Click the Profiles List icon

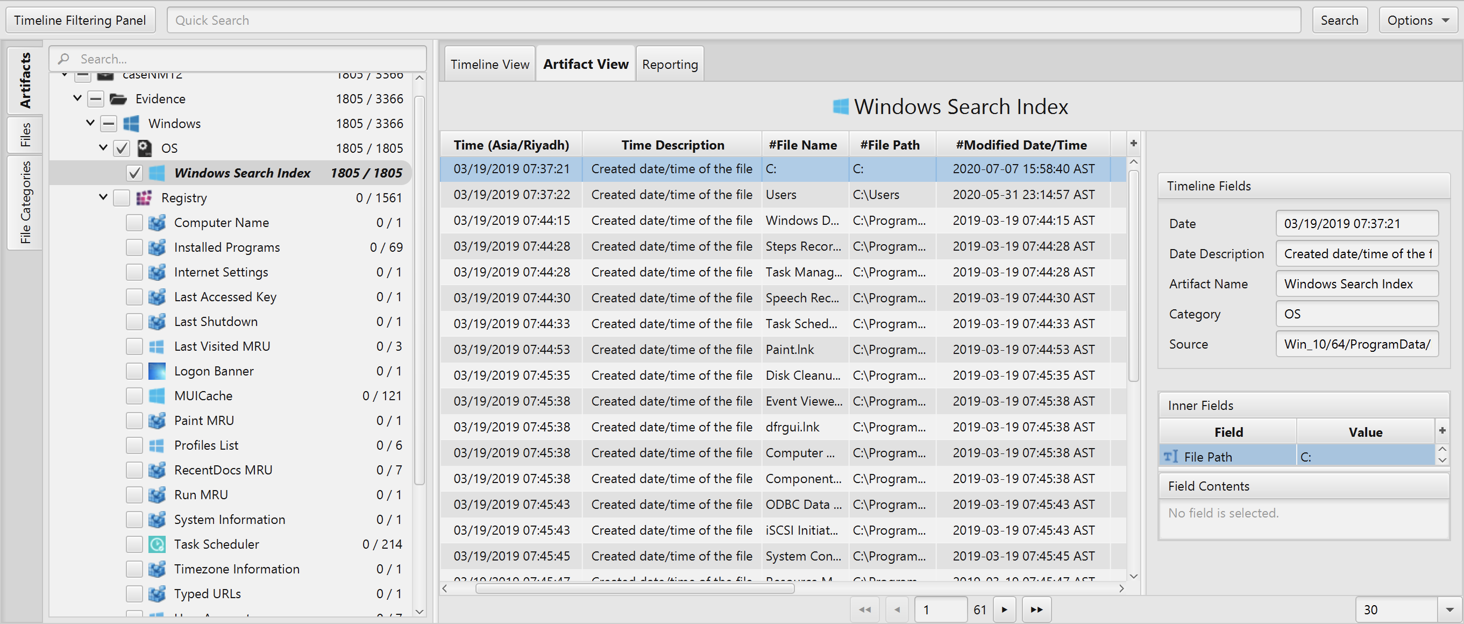click(157, 445)
